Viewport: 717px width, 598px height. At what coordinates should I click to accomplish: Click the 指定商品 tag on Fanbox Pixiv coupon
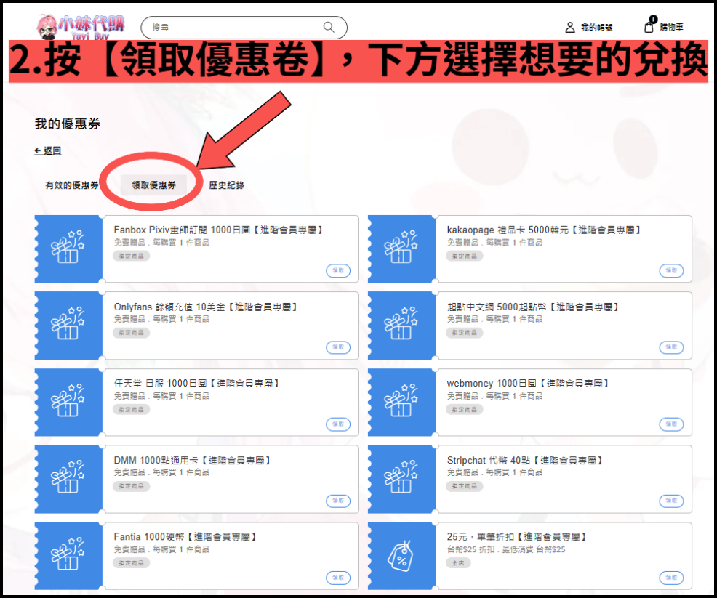point(131,256)
